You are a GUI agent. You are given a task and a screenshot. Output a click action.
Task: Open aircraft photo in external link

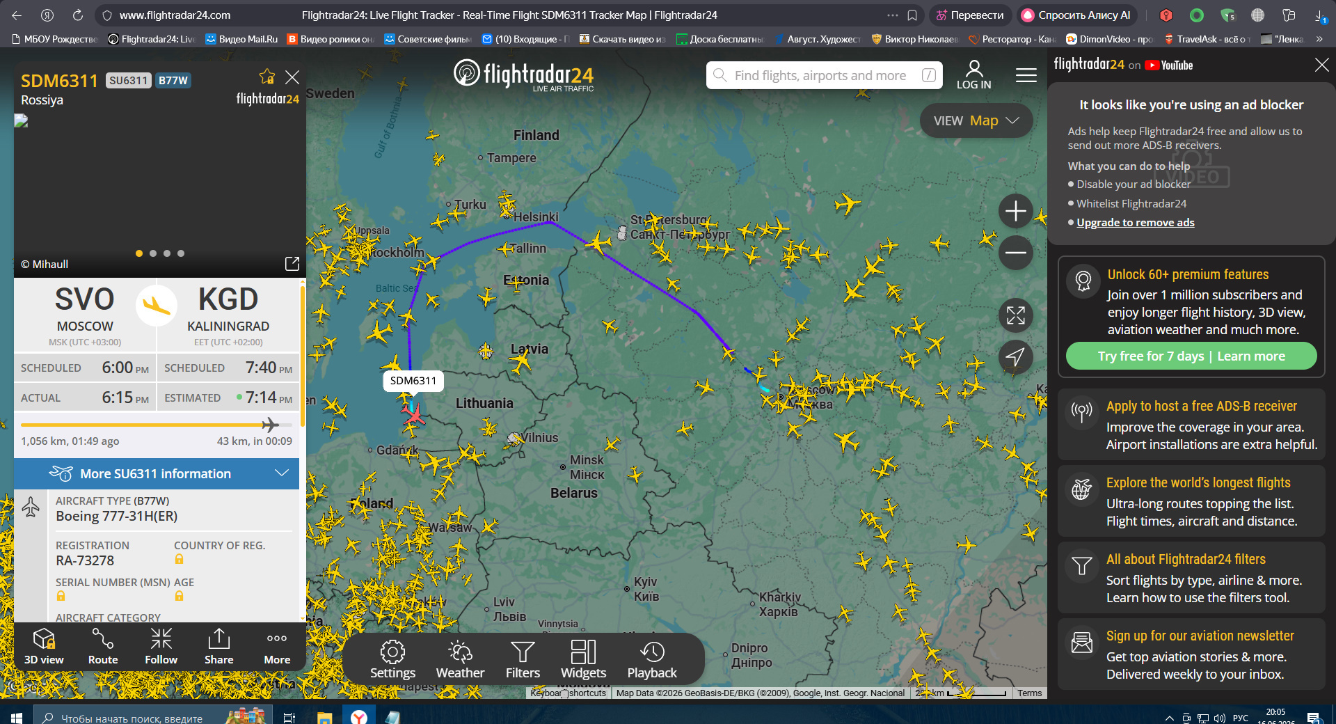tap(292, 264)
